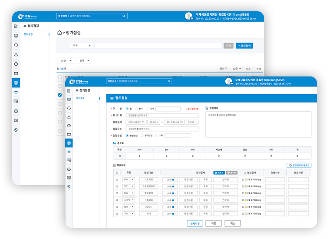Open warning triangle icon in front window sidebar
Screen dimensions: 330x239
(69, 117)
